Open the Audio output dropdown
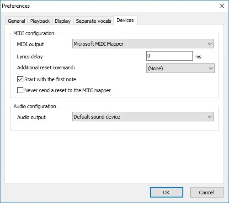Viewport: 229px width, 203px height. point(143,117)
